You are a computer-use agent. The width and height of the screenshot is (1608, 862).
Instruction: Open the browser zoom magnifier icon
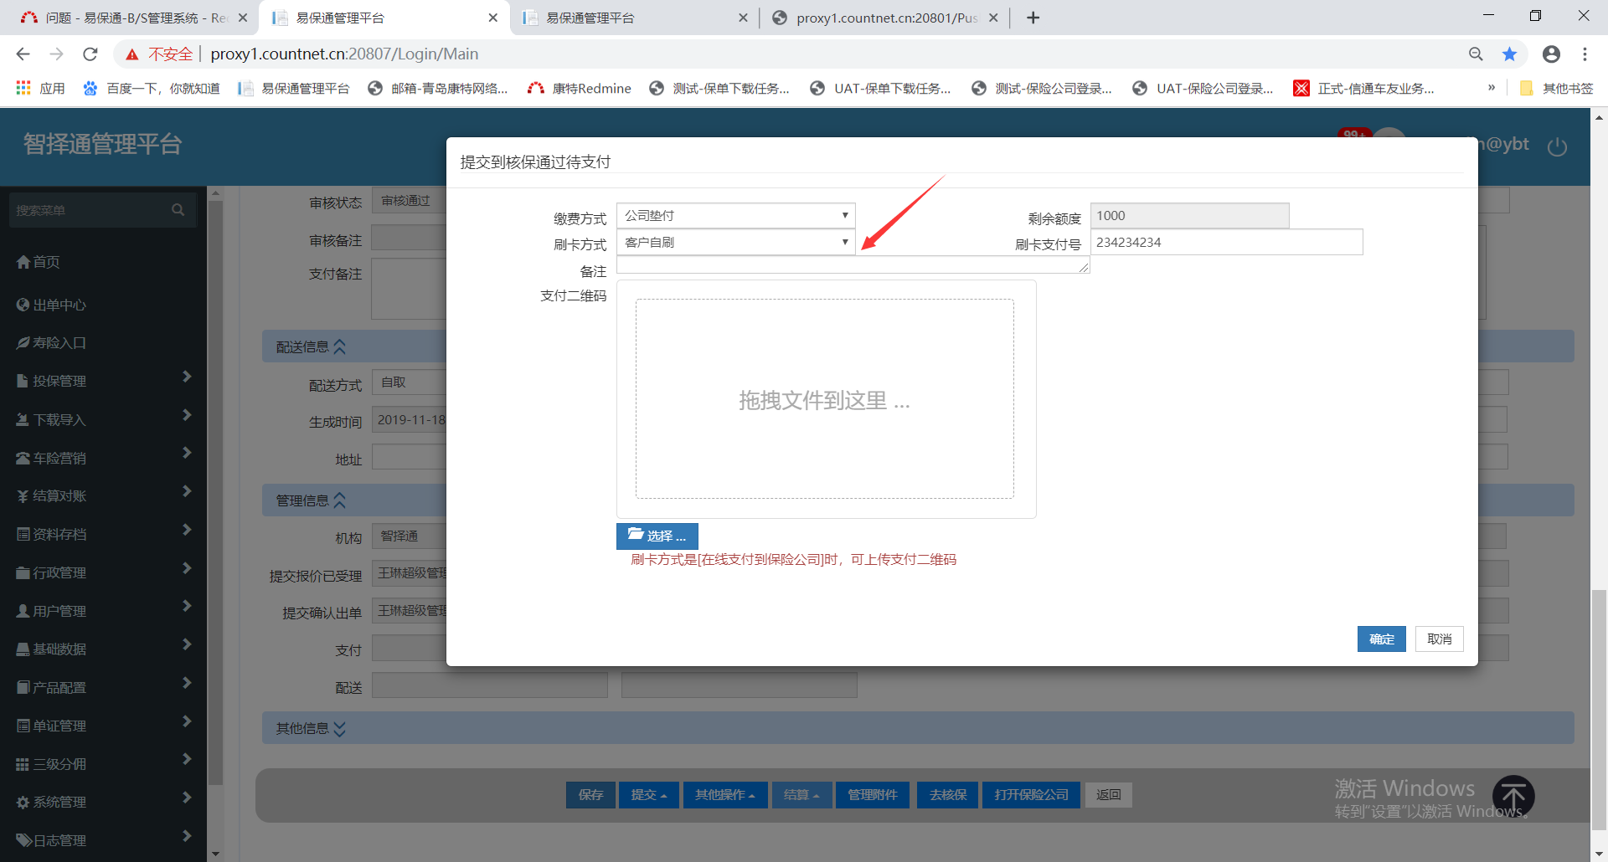point(1476,54)
